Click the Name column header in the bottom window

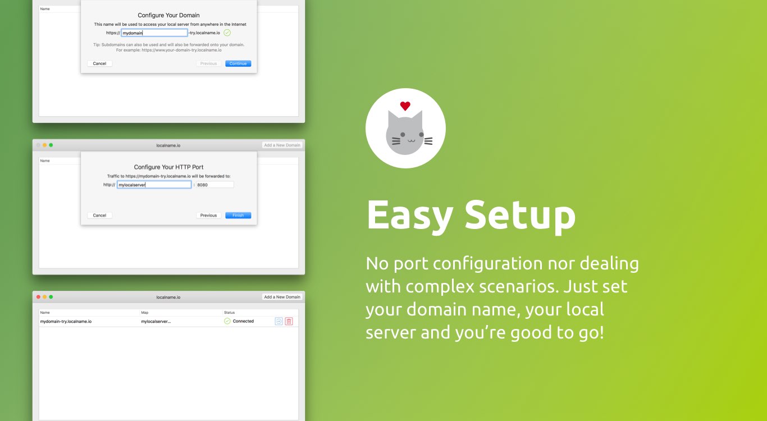click(45, 313)
